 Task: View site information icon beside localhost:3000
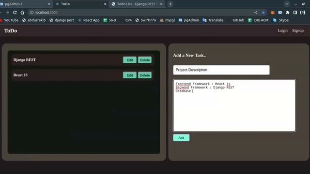pos(31,13)
